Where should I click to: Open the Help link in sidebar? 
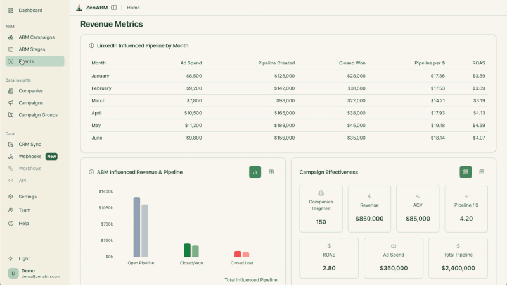(x=23, y=223)
